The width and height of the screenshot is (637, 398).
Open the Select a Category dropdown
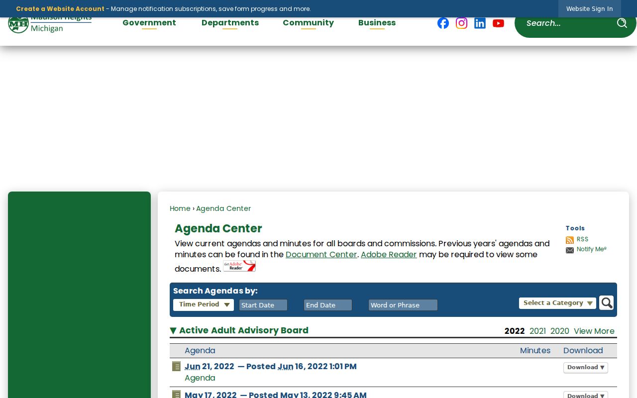click(557, 303)
